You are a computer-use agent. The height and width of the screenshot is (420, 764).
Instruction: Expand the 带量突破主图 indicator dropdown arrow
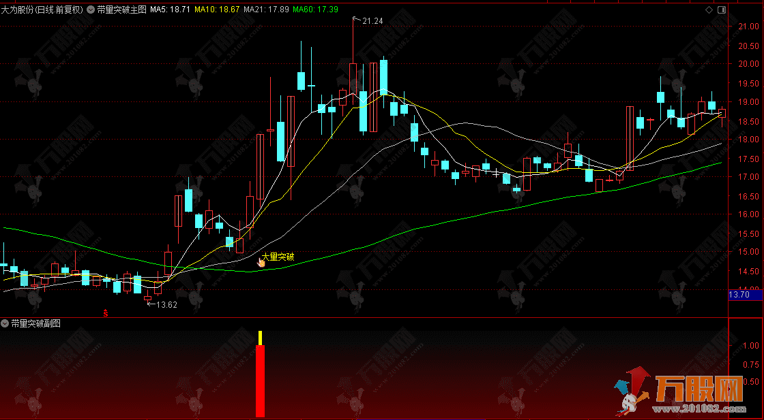pyautogui.click(x=91, y=10)
